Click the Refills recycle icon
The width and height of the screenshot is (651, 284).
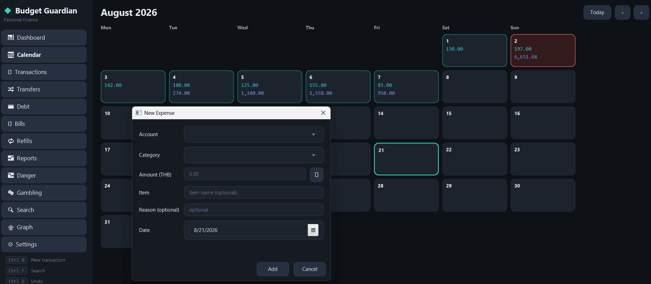coord(11,141)
